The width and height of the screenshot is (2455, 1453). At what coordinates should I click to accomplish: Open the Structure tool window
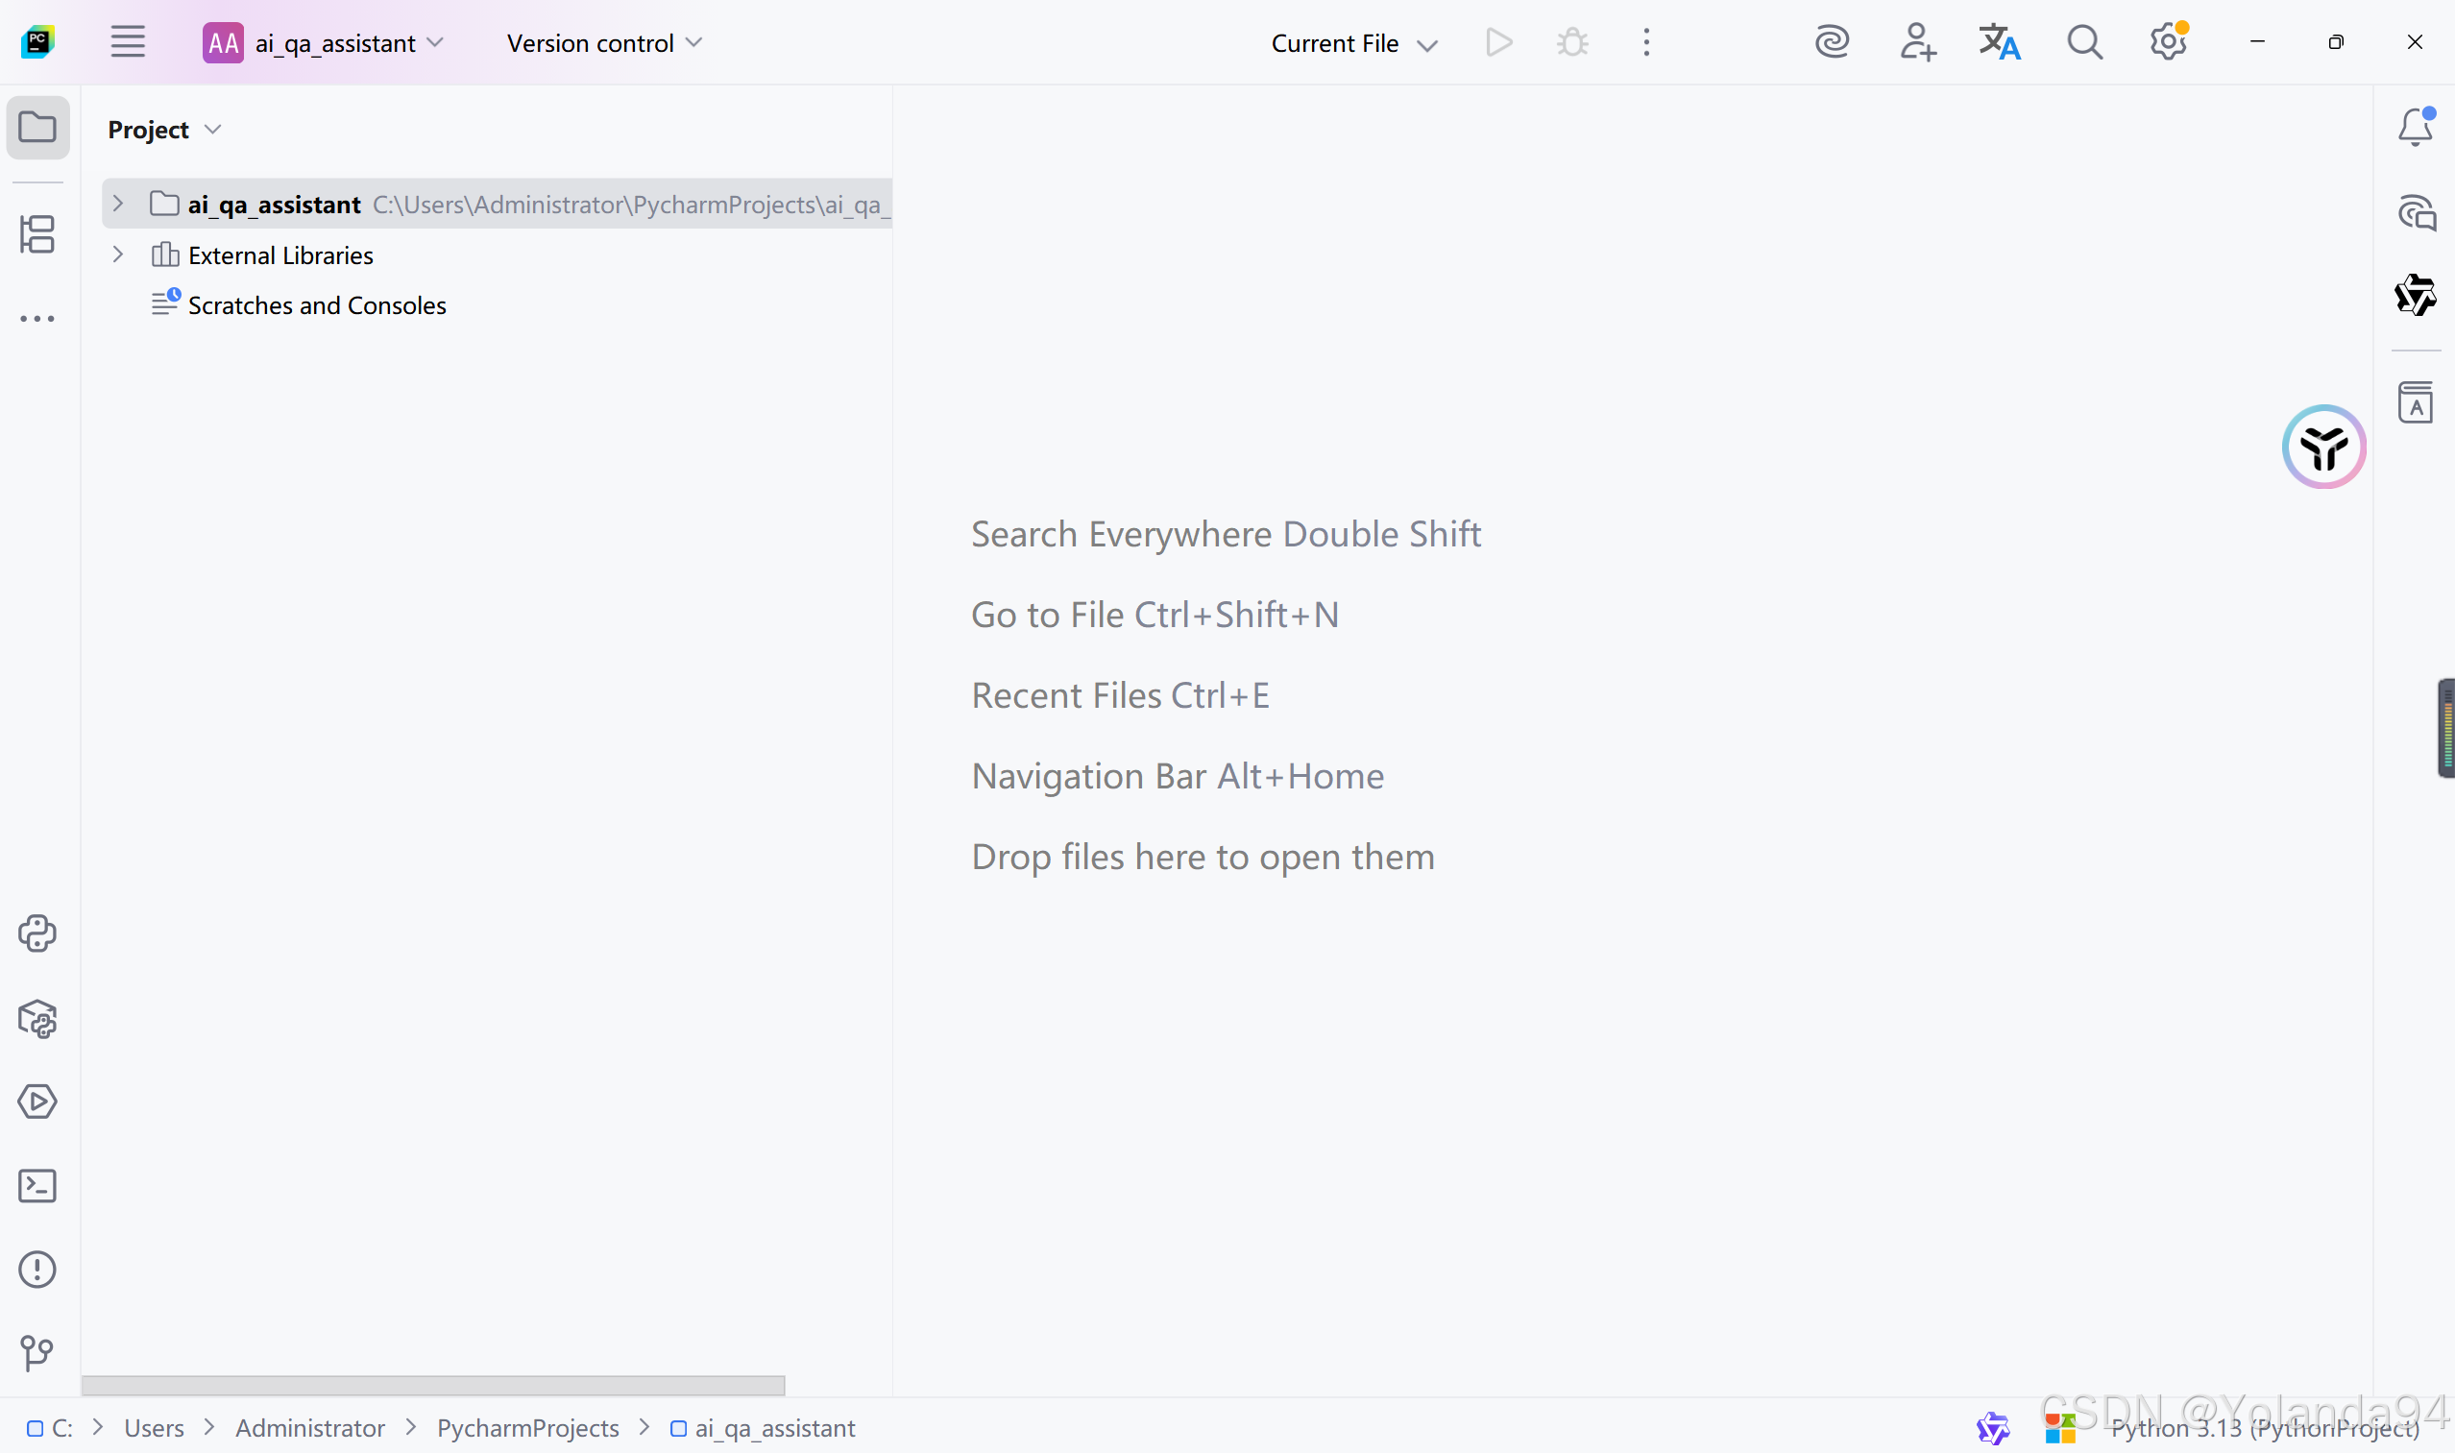pyautogui.click(x=37, y=235)
